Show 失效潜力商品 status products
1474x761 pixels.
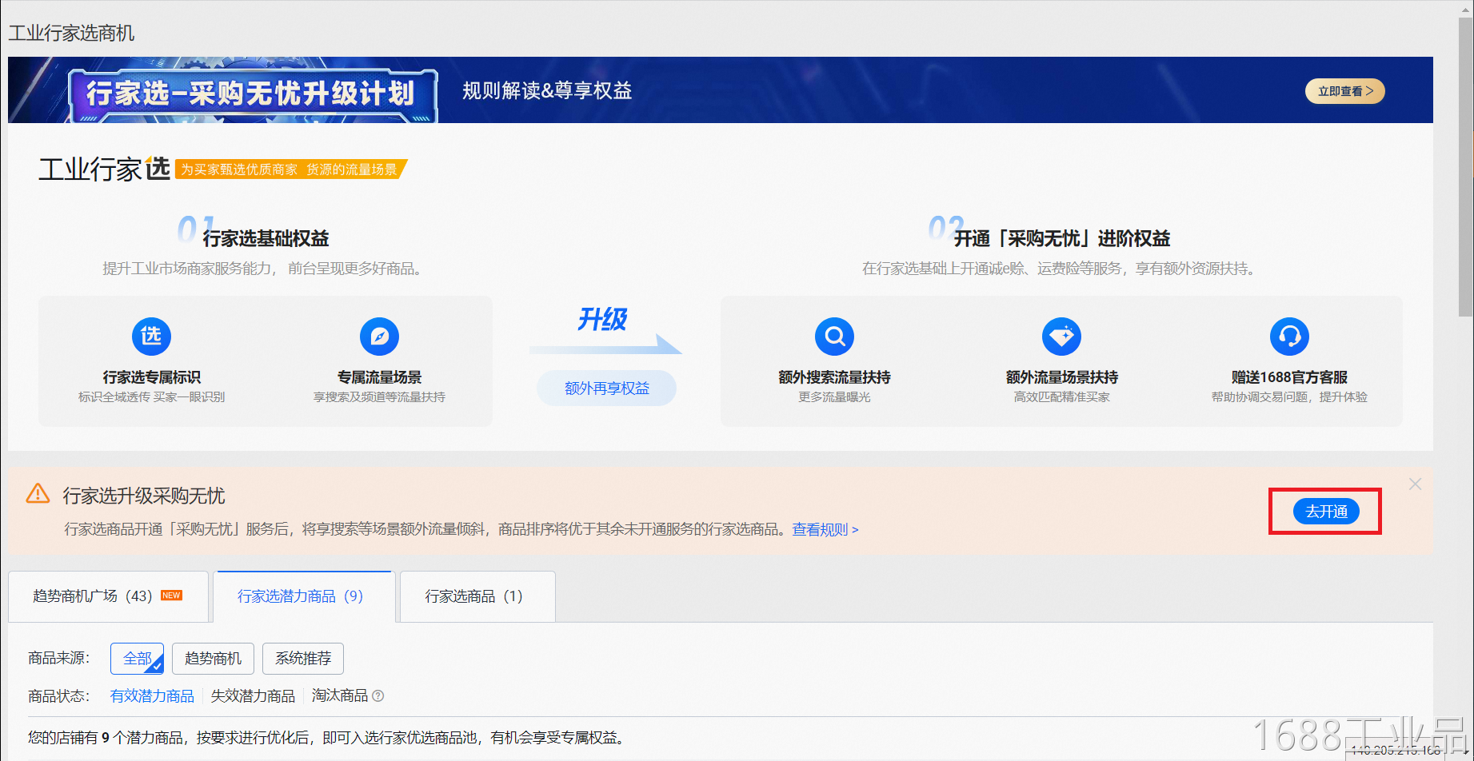[253, 696]
